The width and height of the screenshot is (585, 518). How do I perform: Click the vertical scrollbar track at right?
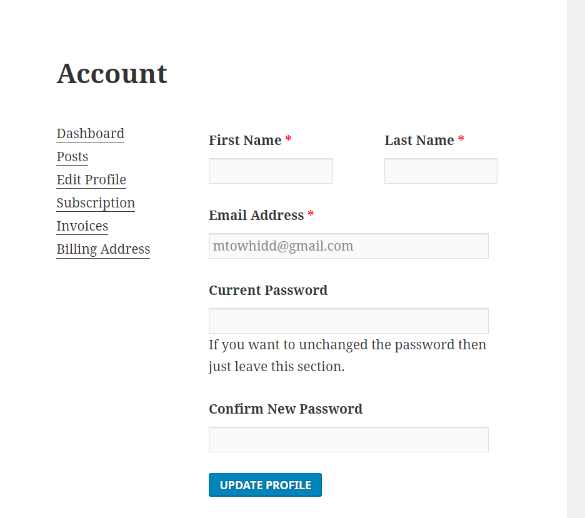(576, 259)
